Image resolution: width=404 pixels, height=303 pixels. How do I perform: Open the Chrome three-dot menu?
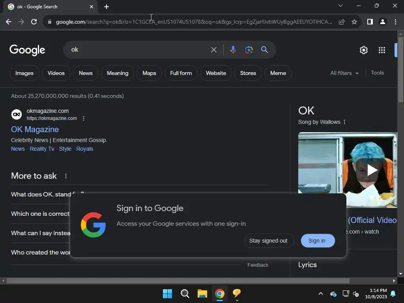click(395, 22)
